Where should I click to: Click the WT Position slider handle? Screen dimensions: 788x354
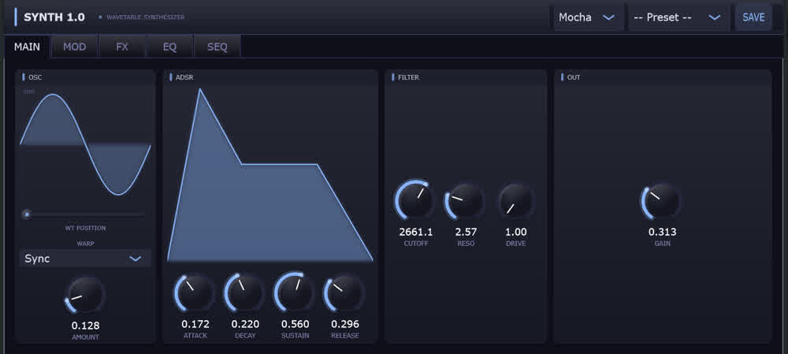click(x=27, y=214)
